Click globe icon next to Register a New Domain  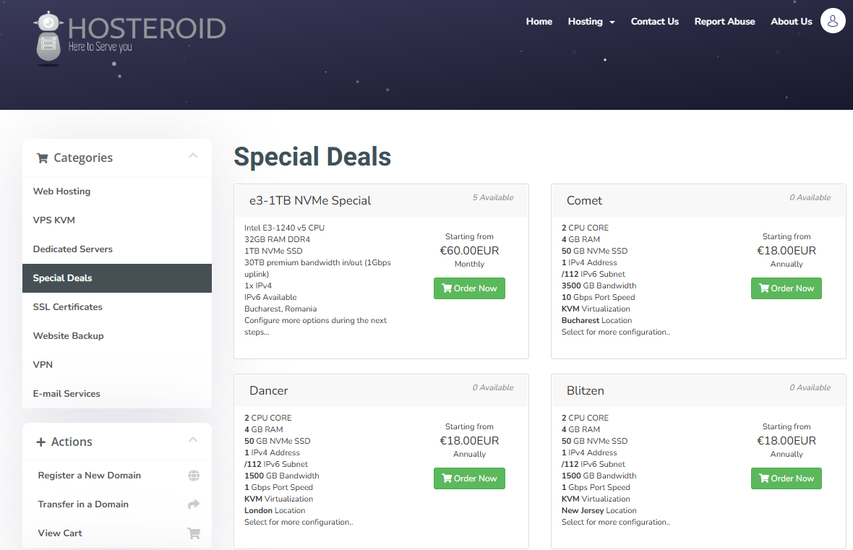tap(194, 476)
